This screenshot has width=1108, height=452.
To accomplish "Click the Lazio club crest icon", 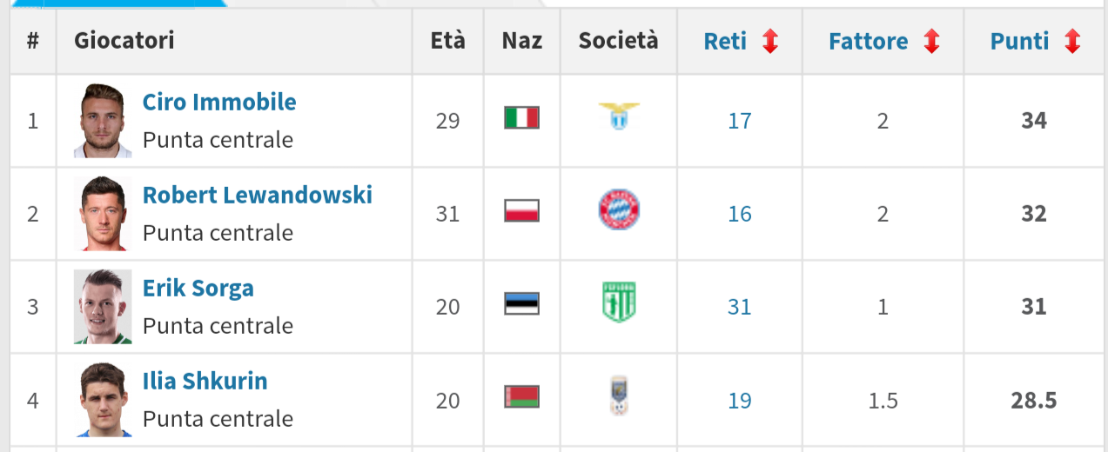I will (619, 116).
